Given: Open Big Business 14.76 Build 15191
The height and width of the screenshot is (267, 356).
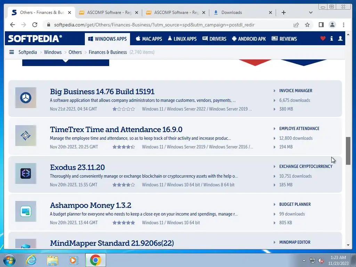Looking at the screenshot, I should point(102,91).
